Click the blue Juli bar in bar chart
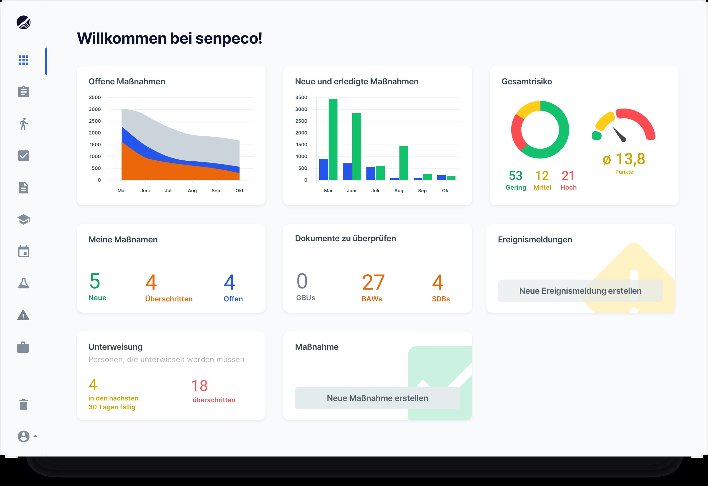708x486 pixels. pyautogui.click(x=371, y=173)
